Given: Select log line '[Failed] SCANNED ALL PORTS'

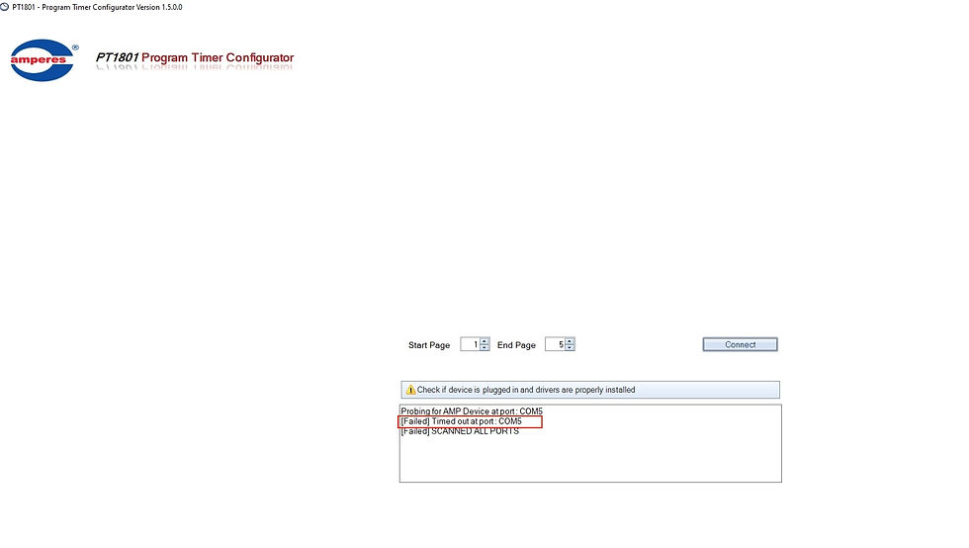Looking at the screenshot, I should click(460, 431).
